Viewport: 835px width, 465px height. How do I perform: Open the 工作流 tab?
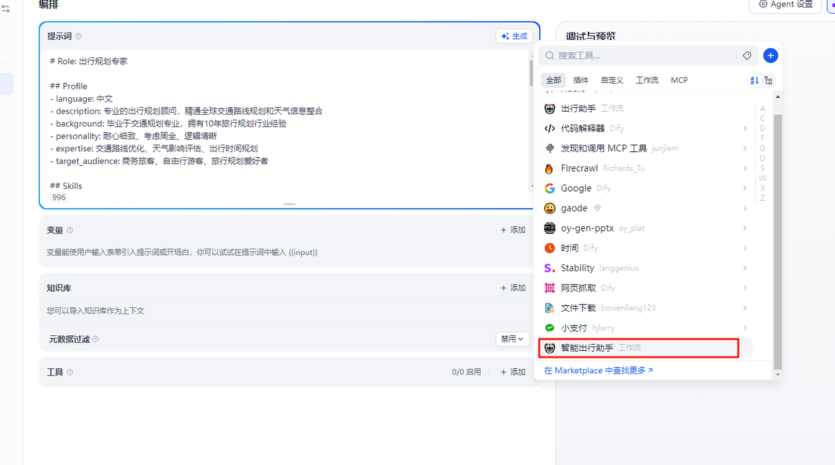[646, 80]
